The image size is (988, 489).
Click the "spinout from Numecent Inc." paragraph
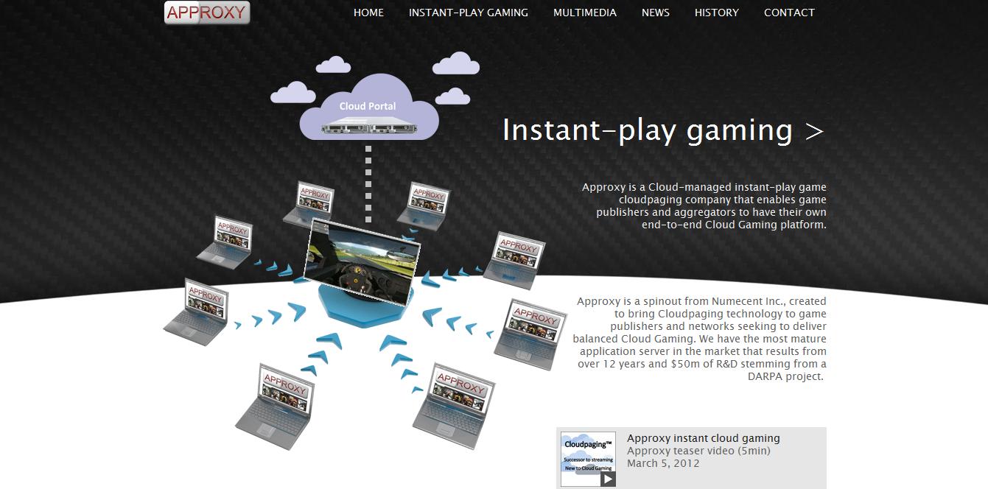[700, 339]
